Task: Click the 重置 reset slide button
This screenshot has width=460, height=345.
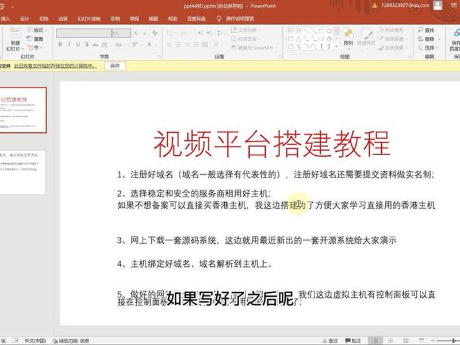Action: point(35,39)
